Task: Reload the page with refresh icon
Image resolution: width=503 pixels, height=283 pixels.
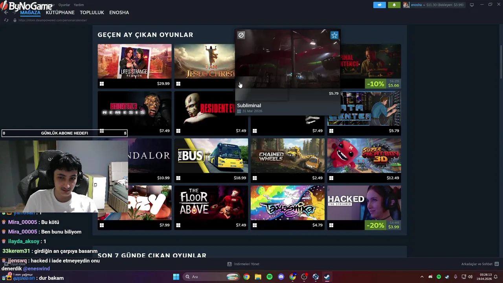Action: (6, 20)
